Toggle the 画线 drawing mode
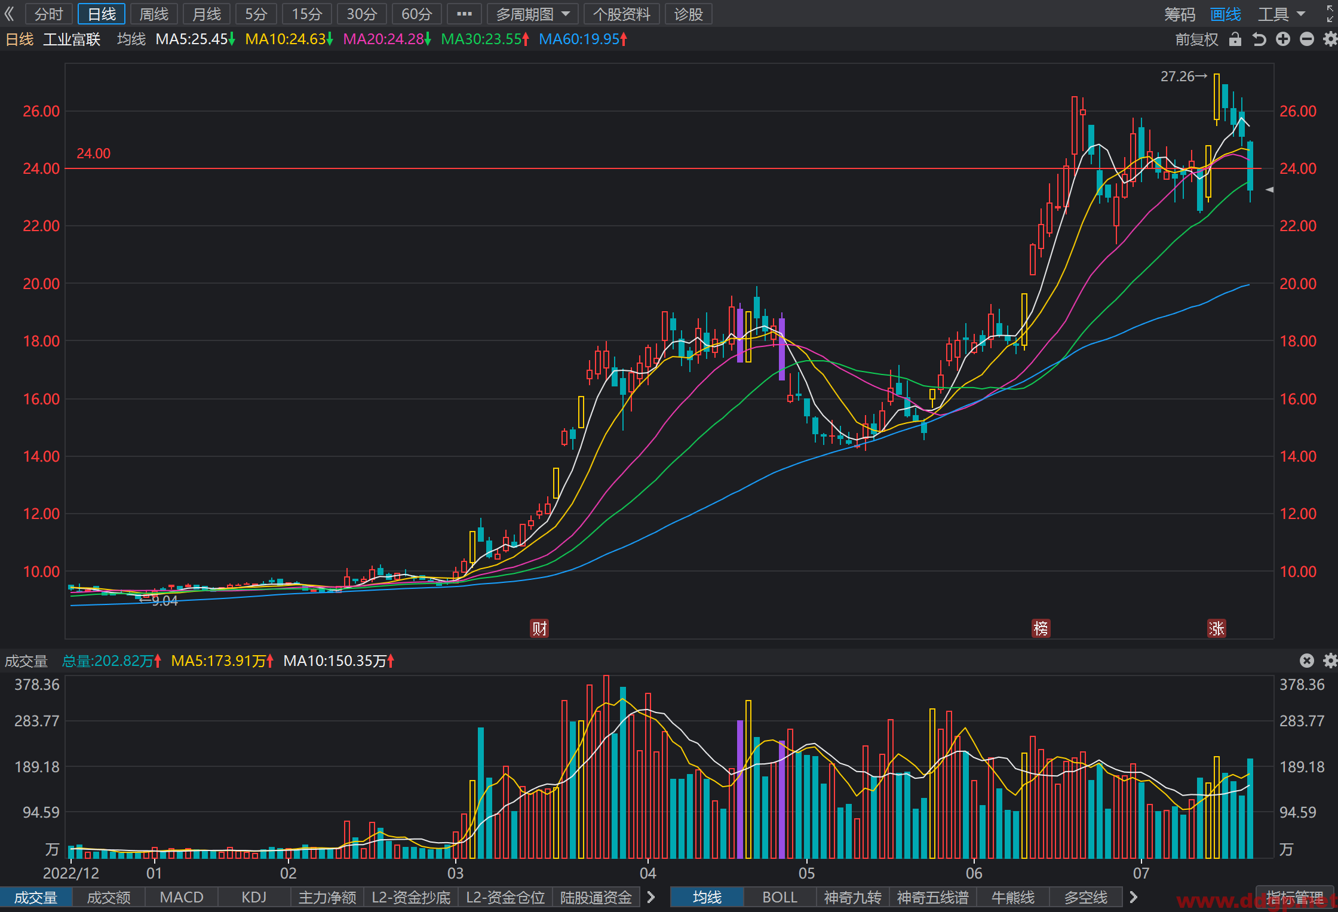The image size is (1338, 912). click(1225, 14)
